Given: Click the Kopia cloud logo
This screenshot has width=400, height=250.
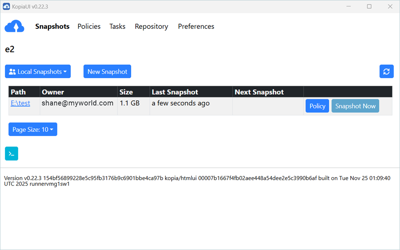Looking at the screenshot, I should [14, 27].
